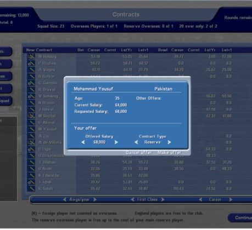252x230 pixels.
Task: Click Reserve Overseas: 0 of 1 label
Action: click(148, 26)
